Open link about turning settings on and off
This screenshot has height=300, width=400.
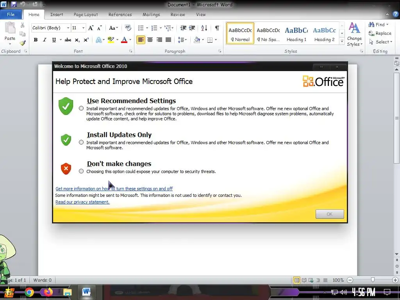point(114,189)
